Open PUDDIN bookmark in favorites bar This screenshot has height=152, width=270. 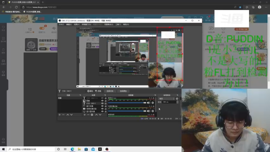tap(32, 12)
